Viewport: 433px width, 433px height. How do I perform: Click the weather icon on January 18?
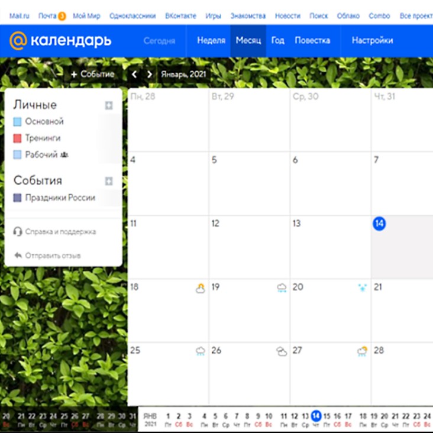201,288
